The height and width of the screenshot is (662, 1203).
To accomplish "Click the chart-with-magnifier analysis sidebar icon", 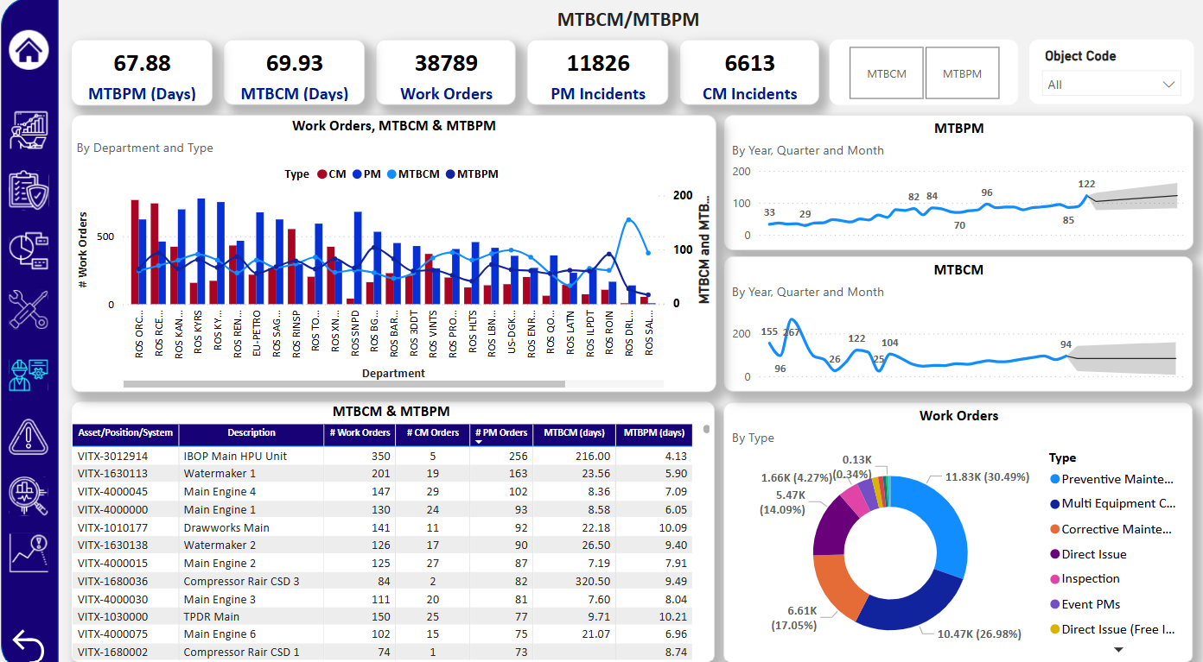I will click(x=29, y=552).
